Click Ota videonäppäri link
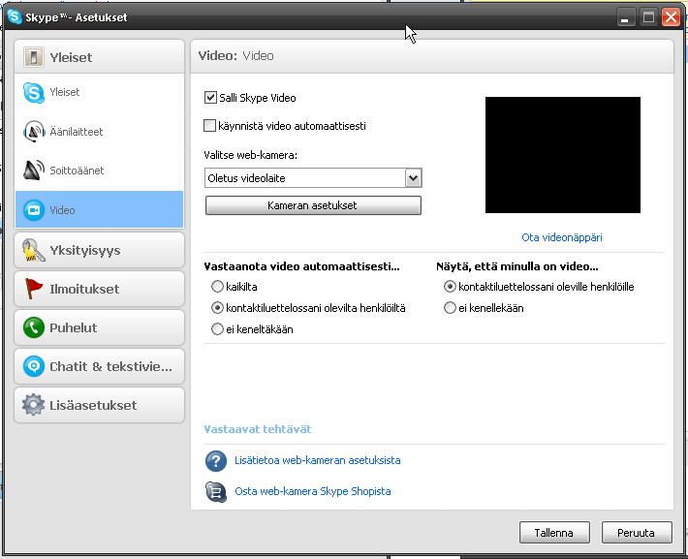The width and height of the screenshot is (688, 559). point(562,237)
